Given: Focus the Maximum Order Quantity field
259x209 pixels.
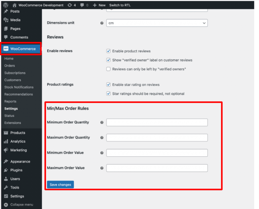Looking at the screenshot, I should [157, 137].
